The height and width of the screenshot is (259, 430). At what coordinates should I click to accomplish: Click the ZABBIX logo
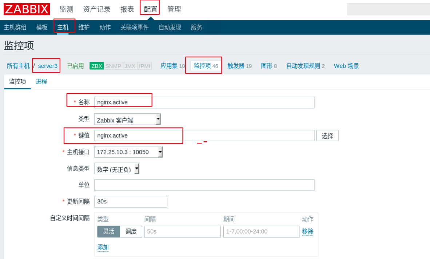[26, 9]
